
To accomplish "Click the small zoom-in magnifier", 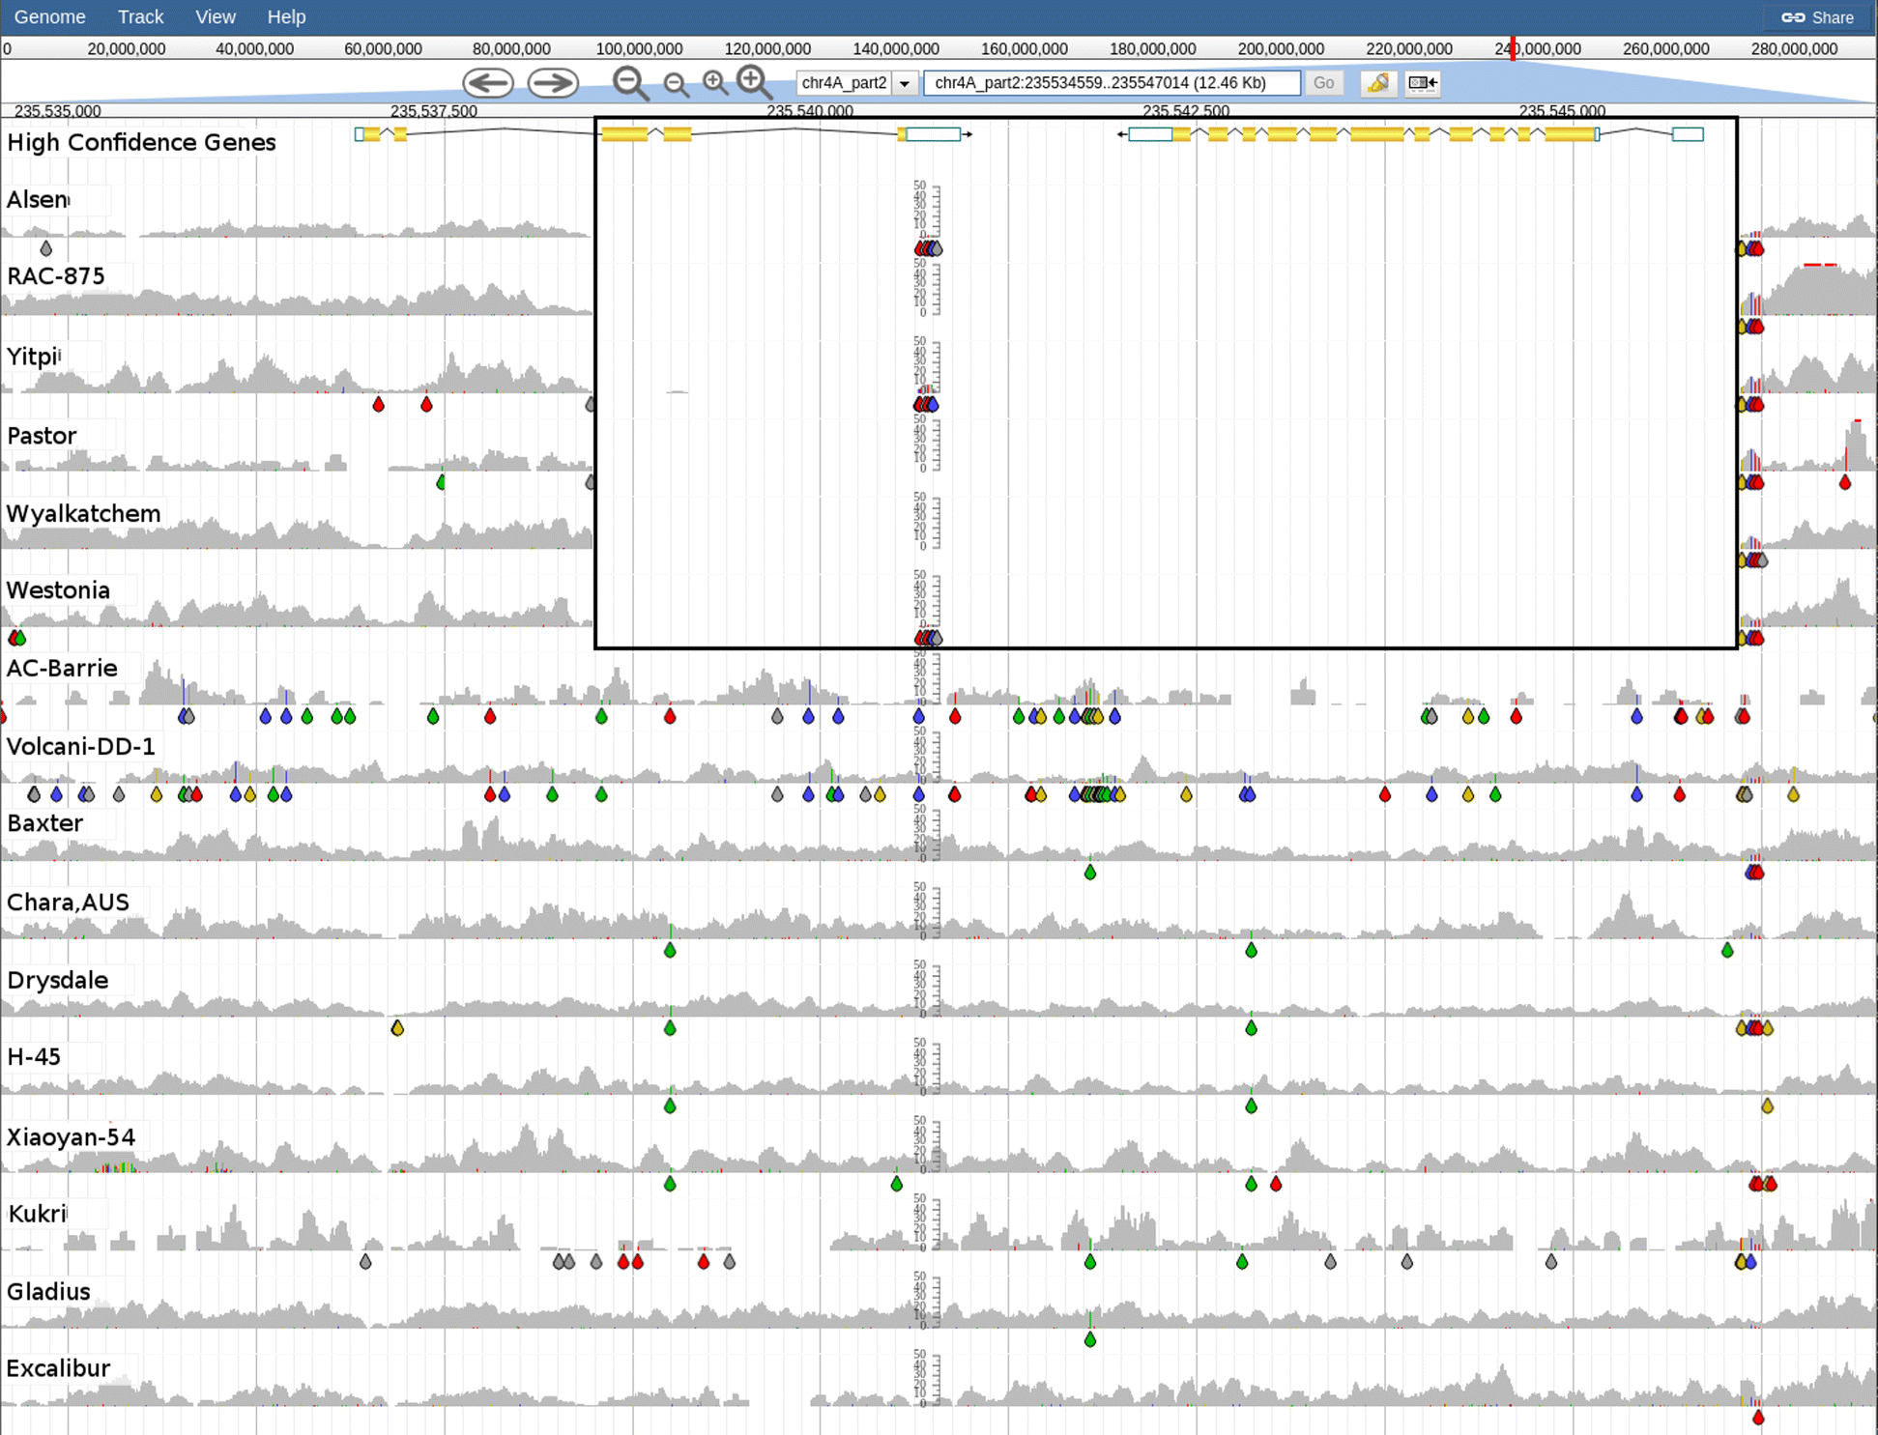I will 715,83.
